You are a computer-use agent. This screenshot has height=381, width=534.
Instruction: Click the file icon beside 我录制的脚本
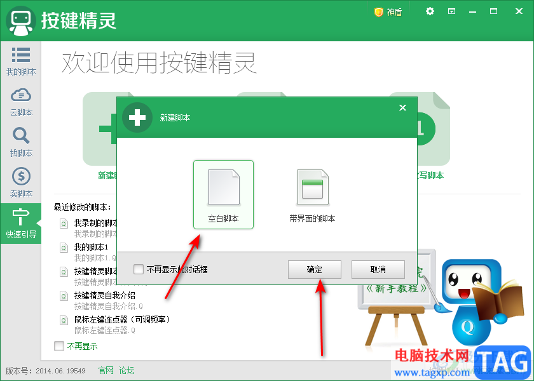coord(64,224)
